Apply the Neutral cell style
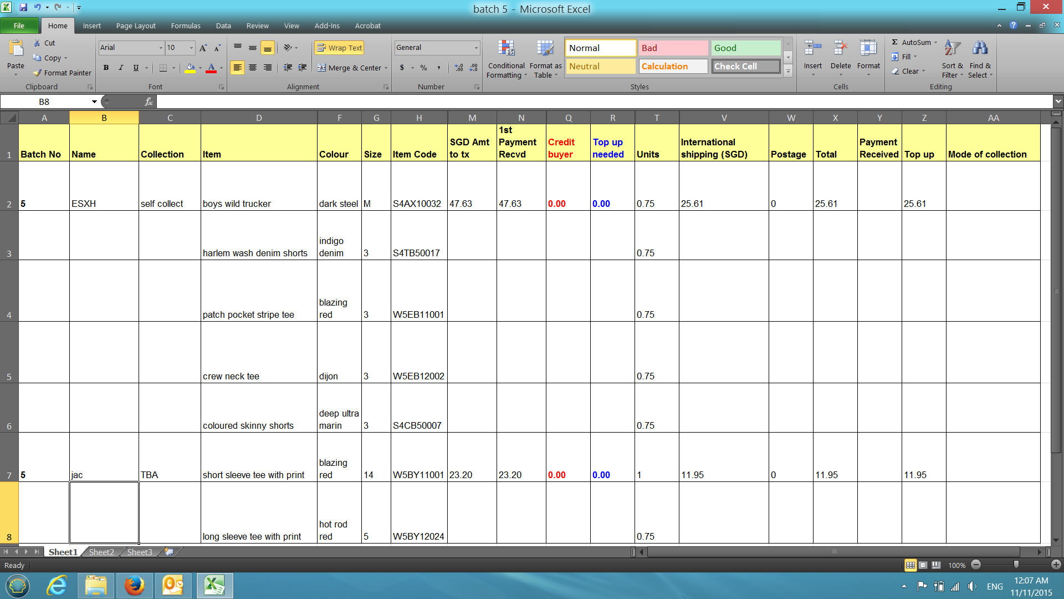 coord(601,66)
